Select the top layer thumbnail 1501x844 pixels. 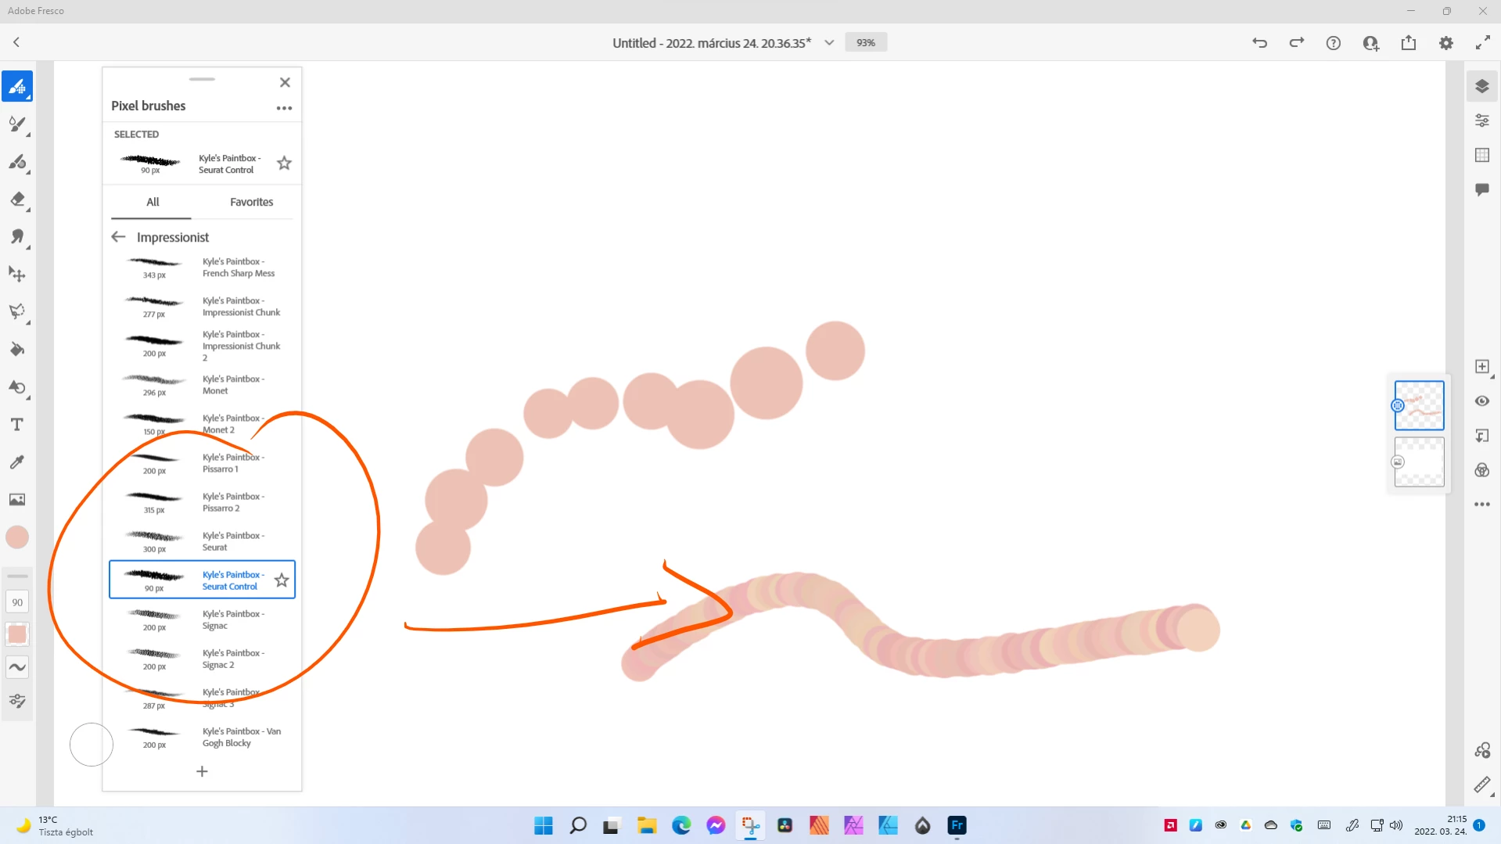(x=1419, y=405)
